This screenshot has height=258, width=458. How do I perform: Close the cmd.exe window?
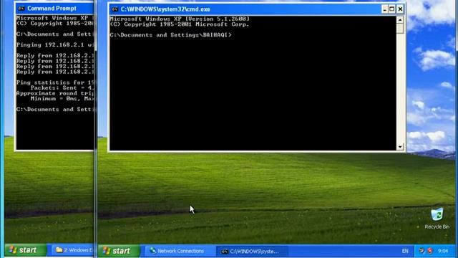400,9
